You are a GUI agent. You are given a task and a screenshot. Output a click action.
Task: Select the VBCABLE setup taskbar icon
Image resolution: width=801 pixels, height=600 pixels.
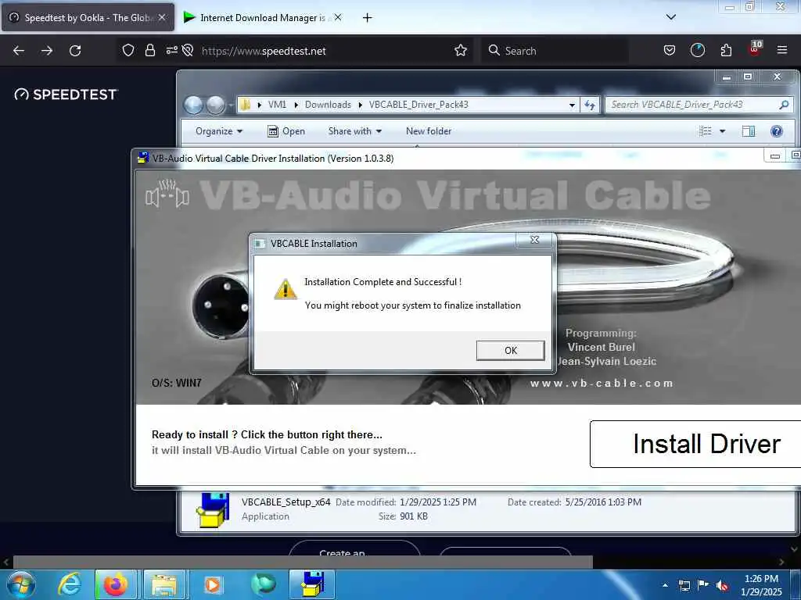click(312, 584)
